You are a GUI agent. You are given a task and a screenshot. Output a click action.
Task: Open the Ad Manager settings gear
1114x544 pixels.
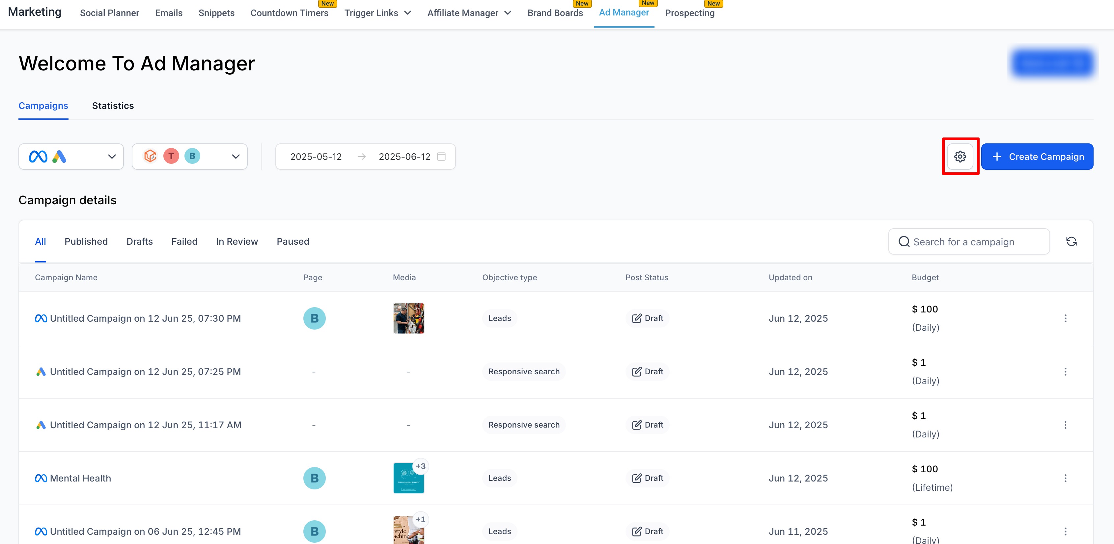960,156
